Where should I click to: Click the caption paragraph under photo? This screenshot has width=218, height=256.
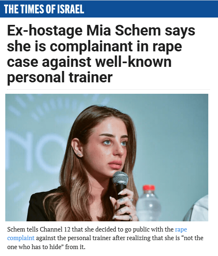[x=105, y=238]
